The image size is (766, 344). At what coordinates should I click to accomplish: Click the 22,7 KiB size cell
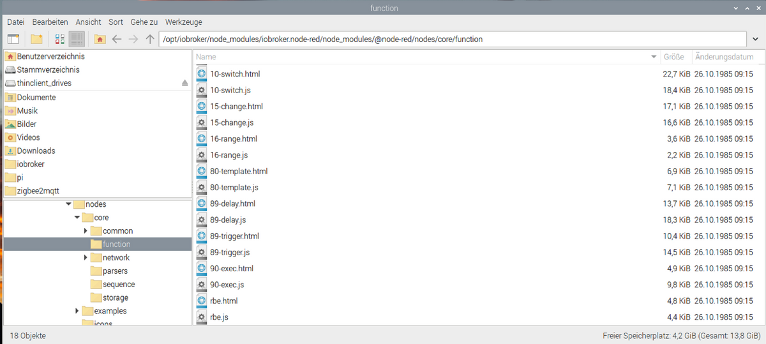[x=676, y=74]
